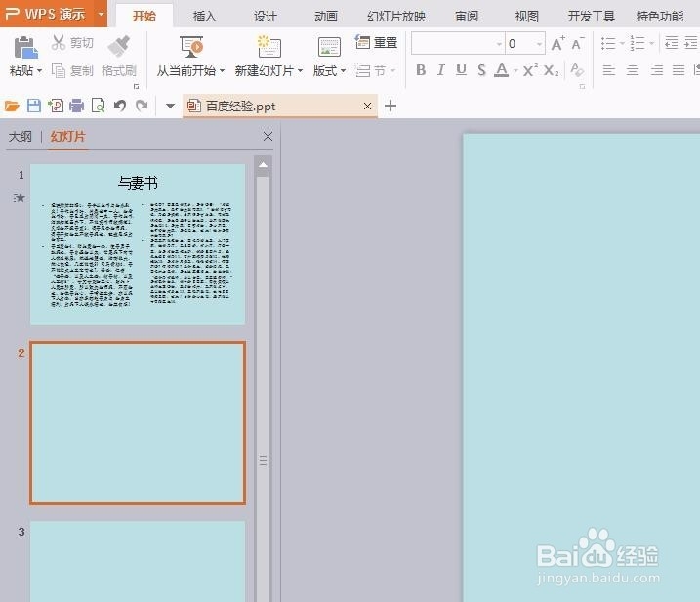The width and height of the screenshot is (700, 602).
Task: Open the Insert (插入) tab
Action: tap(205, 17)
